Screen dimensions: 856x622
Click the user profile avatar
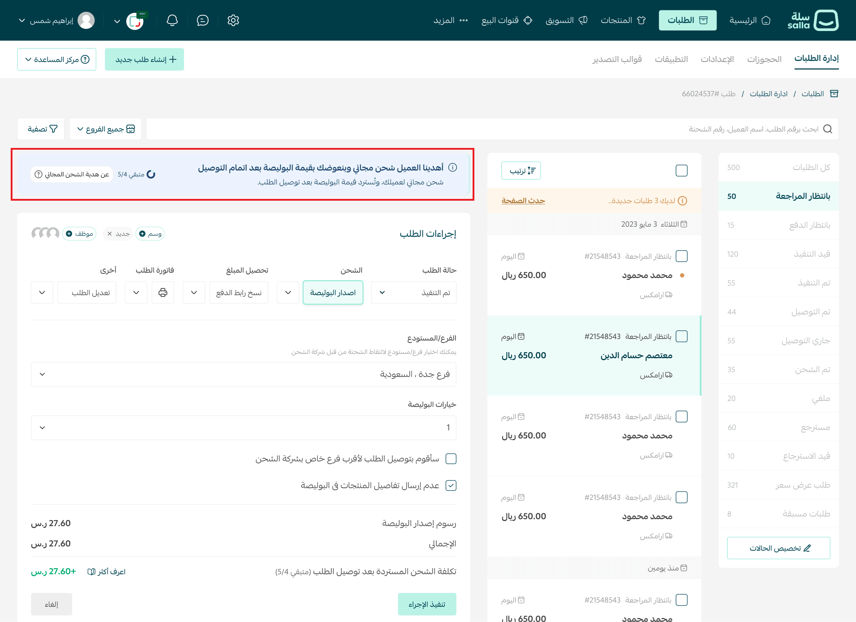(86, 20)
